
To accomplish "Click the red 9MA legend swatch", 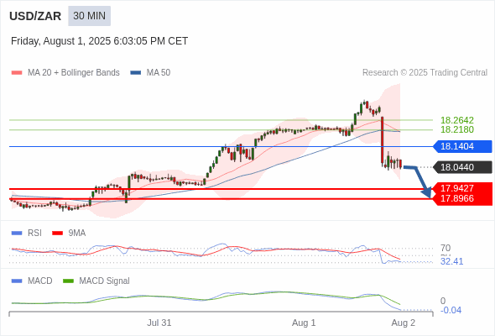I will [57, 234].
